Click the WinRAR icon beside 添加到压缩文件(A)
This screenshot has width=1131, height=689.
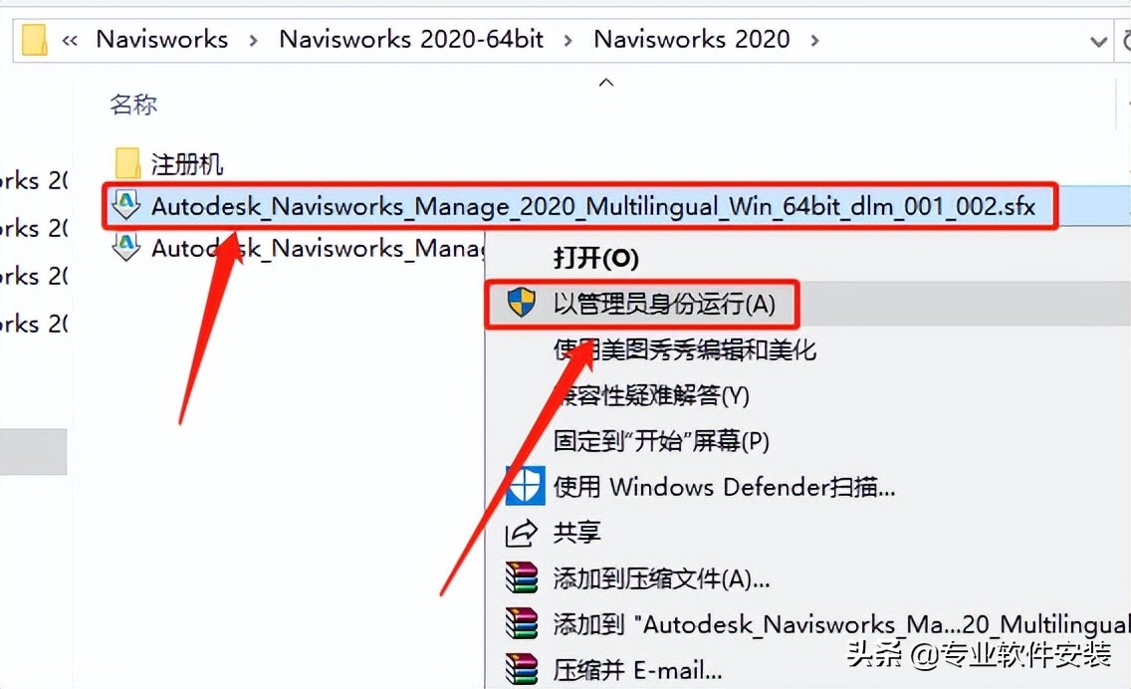(x=522, y=577)
